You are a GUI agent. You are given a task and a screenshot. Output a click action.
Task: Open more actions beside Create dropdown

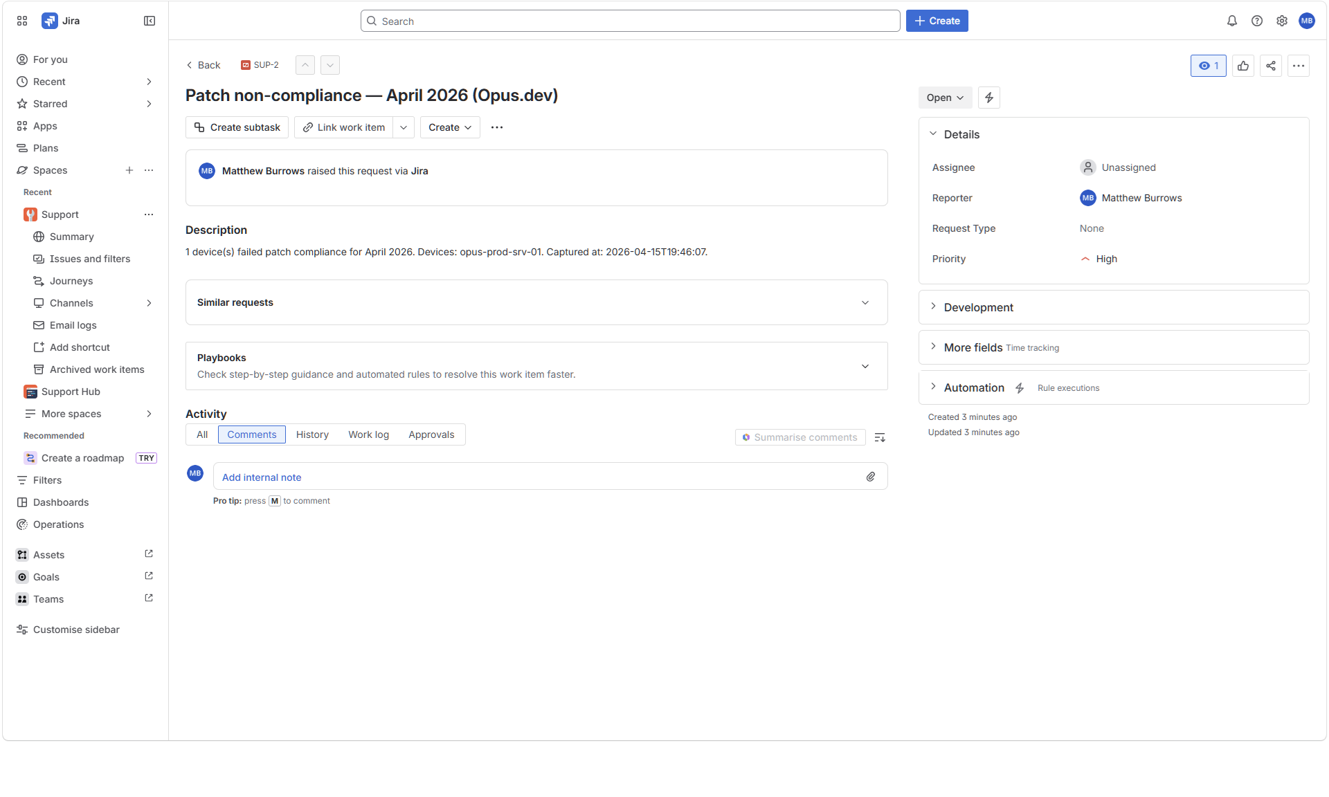pos(497,127)
